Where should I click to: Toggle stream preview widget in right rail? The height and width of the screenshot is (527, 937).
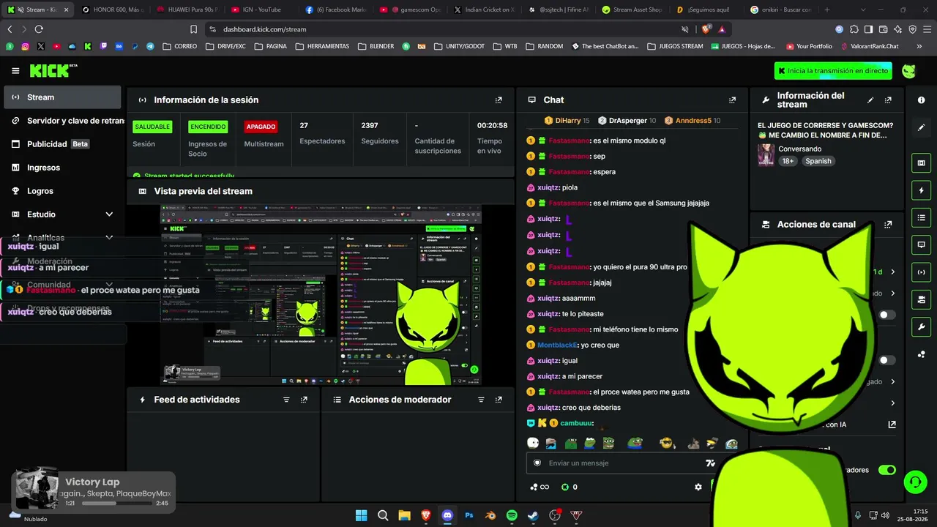tap(921, 162)
